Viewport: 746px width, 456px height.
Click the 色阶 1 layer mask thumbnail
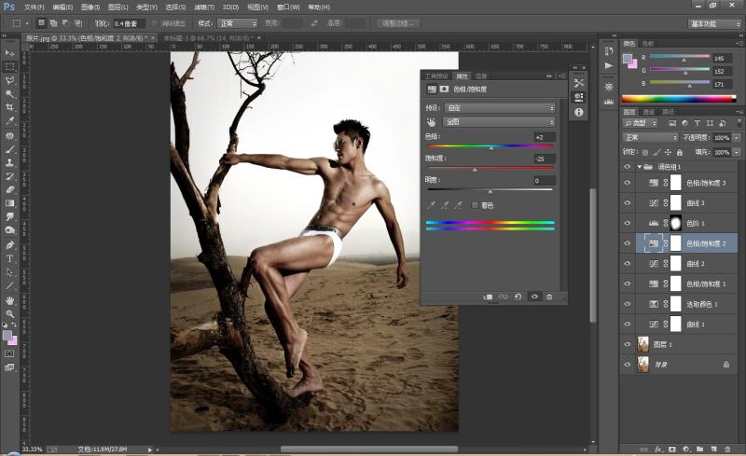pyautogui.click(x=675, y=223)
